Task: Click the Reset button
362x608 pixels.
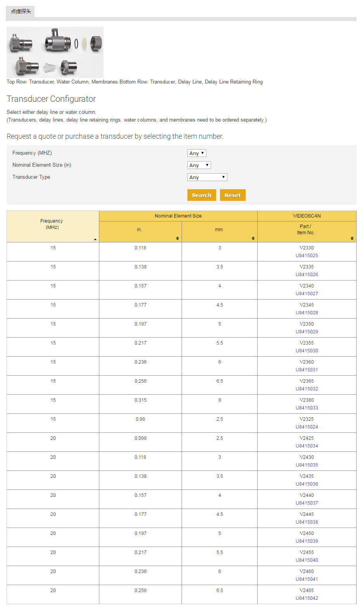Action: click(x=233, y=195)
